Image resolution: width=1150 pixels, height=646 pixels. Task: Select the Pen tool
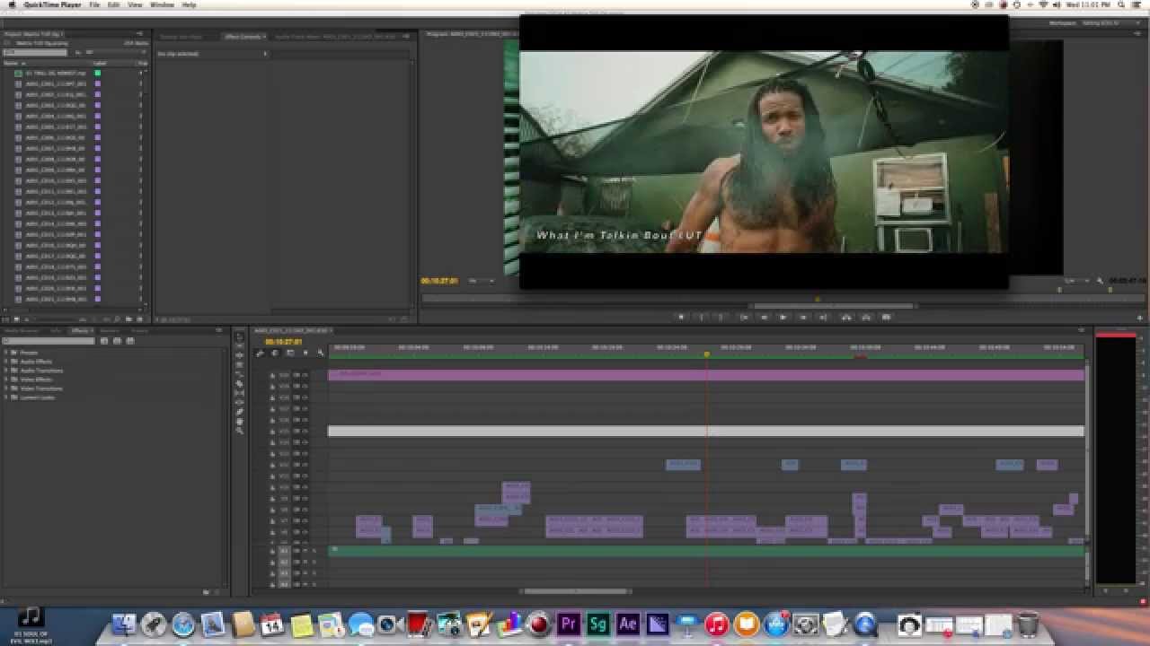pos(239,412)
